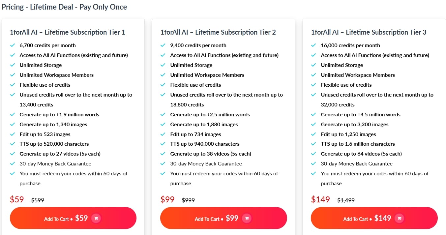Click the crossed-out $1,499 original price

point(346,200)
